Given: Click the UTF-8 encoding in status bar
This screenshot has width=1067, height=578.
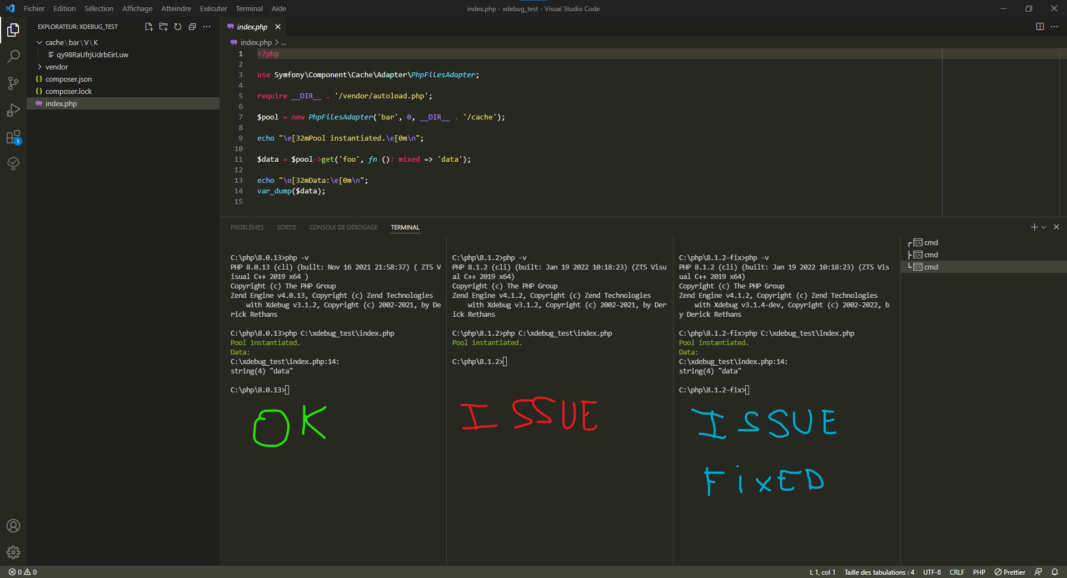Looking at the screenshot, I should (931, 572).
